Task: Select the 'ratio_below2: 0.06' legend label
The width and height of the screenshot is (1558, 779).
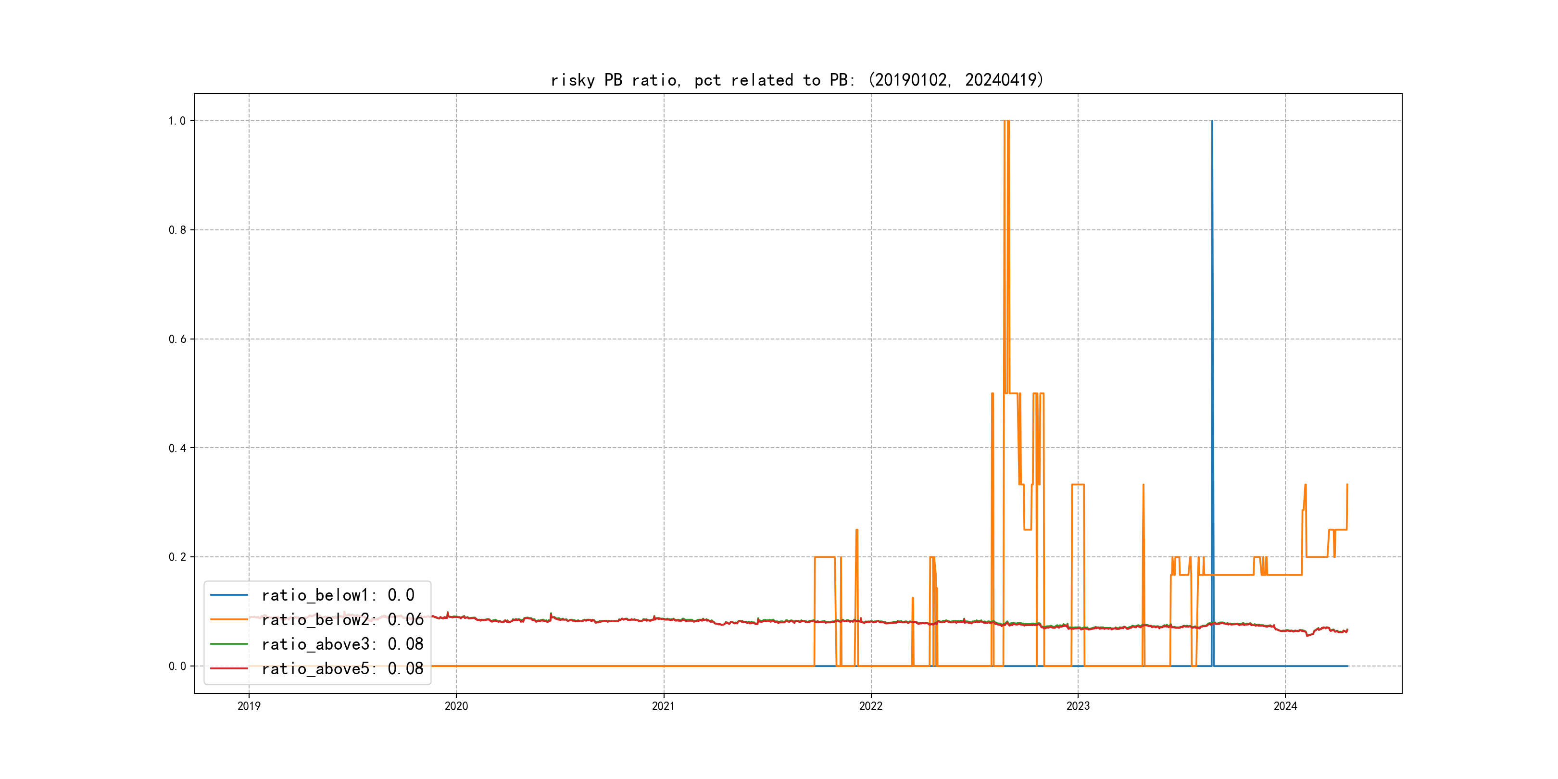Action: click(342, 619)
